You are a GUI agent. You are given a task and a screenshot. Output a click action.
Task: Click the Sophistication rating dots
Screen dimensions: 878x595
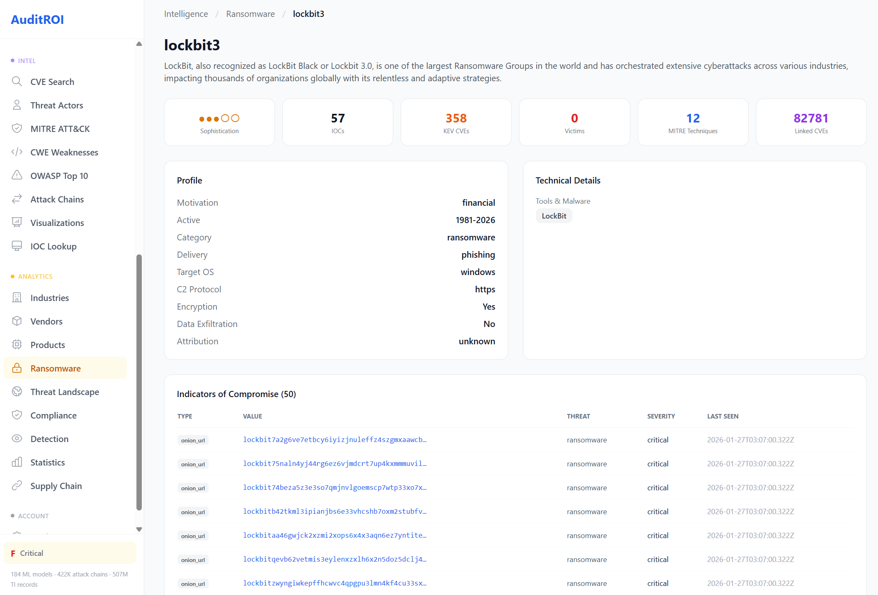[x=219, y=118]
